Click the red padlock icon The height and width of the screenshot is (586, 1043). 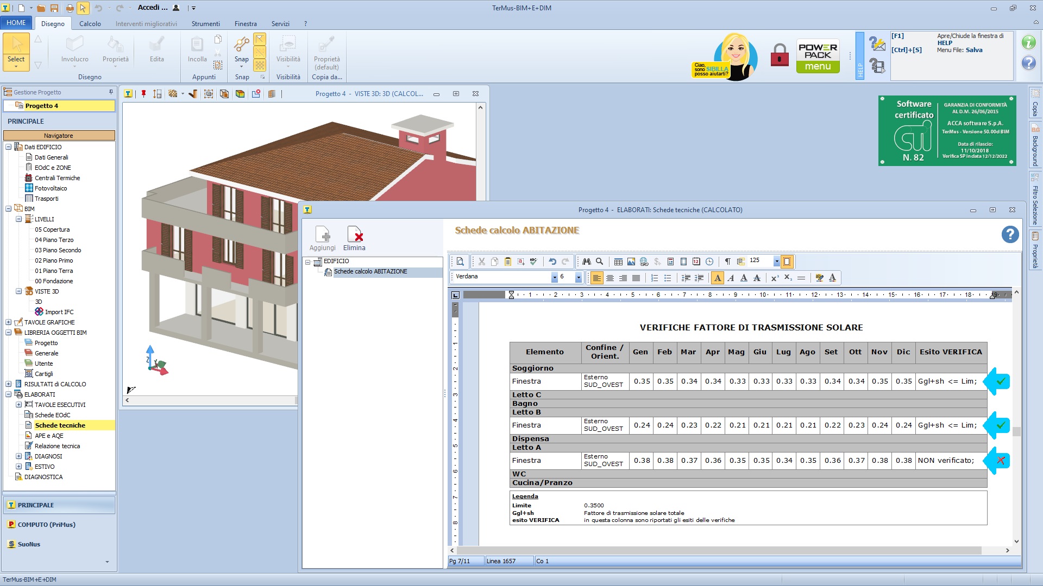(x=780, y=55)
